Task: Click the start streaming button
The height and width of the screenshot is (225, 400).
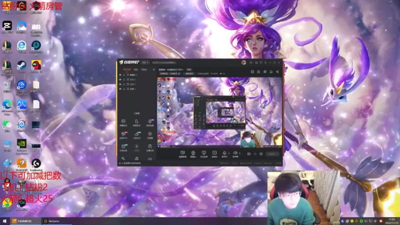Action: [272, 154]
